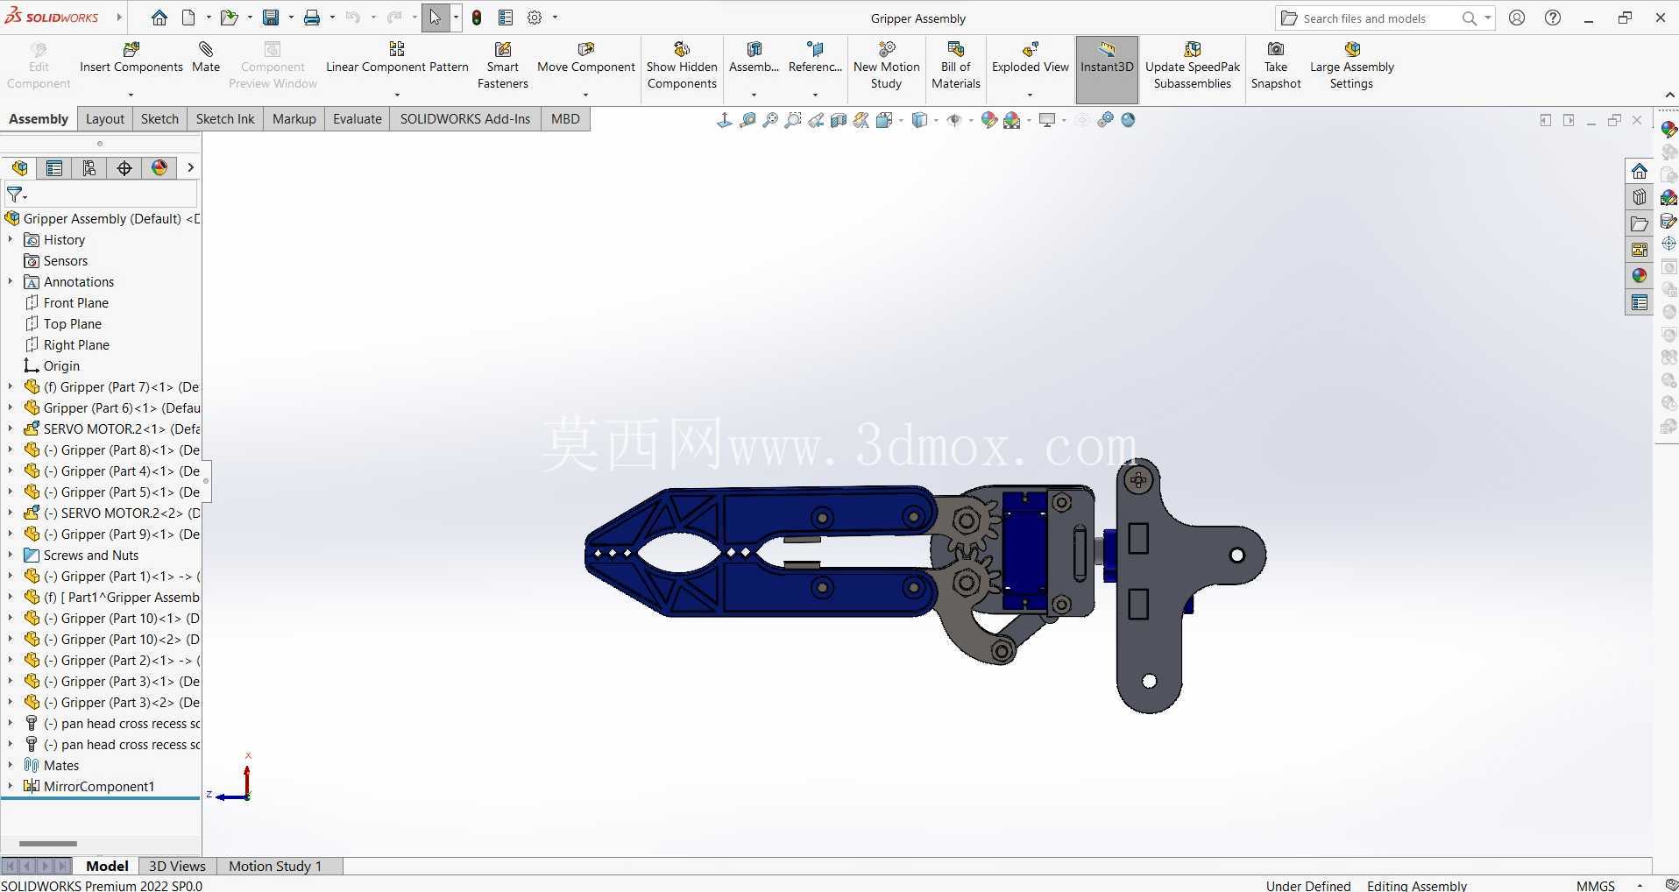Click the user login account icon
This screenshot has height=892, width=1679.
[x=1517, y=18]
